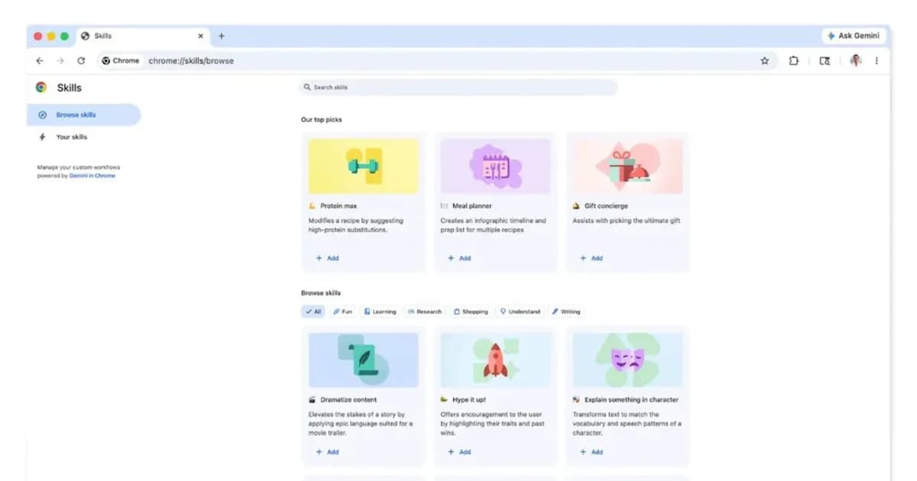Open the side panel search icon
The width and height of the screenshot is (917, 481).
(825, 60)
